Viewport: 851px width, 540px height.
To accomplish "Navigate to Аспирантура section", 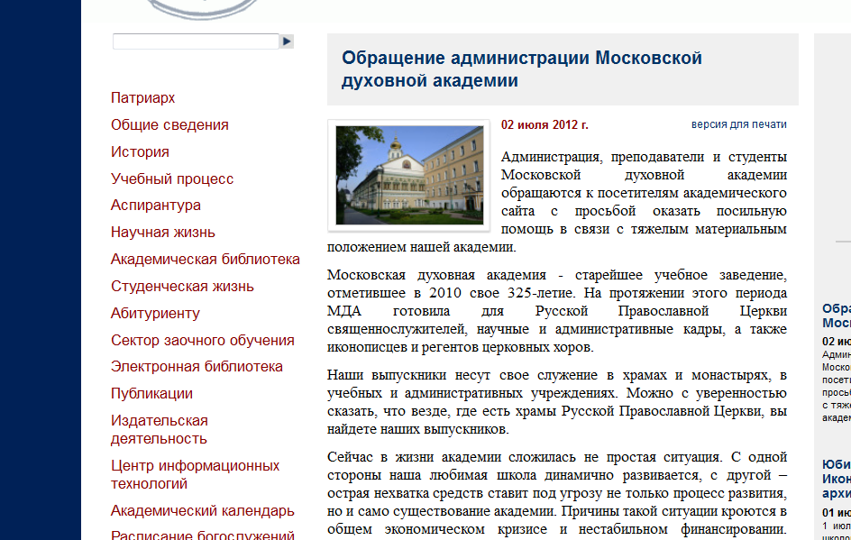I will [156, 205].
